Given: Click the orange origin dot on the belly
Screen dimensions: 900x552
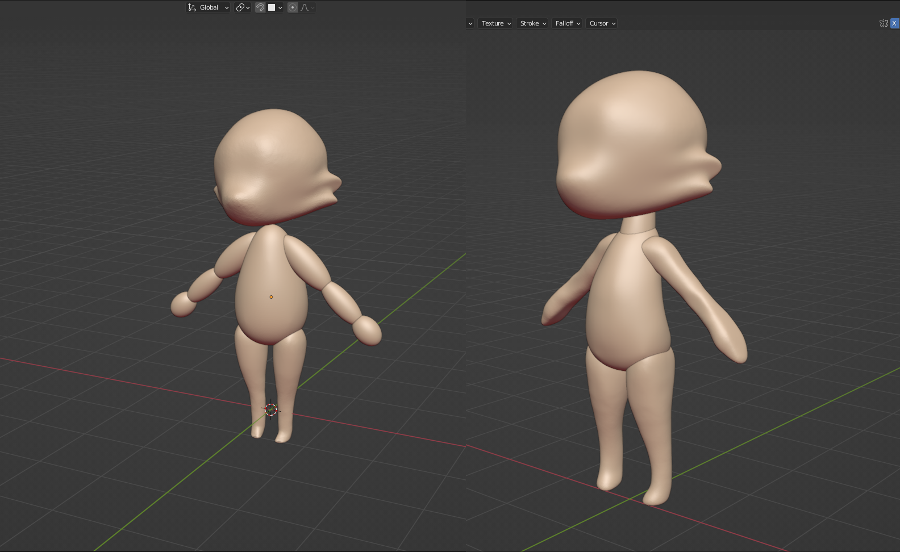Looking at the screenshot, I should click(x=271, y=297).
